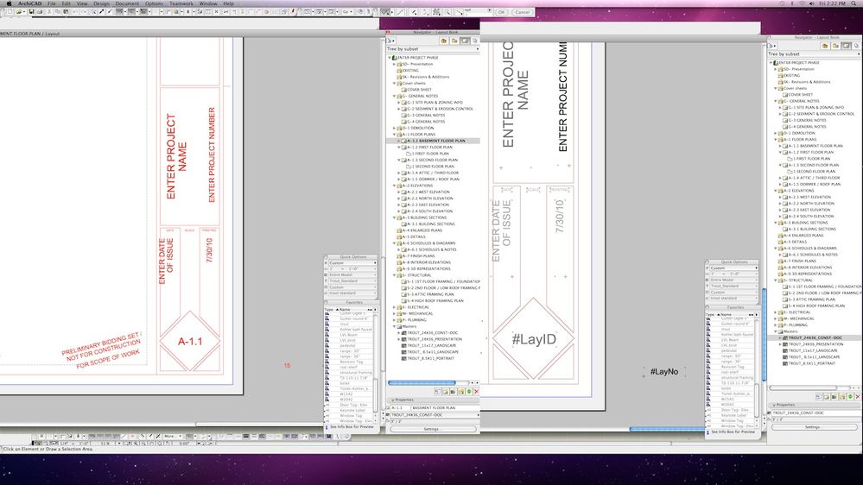Image resolution: width=863 pixels, height=485 pixels.
Task: Click #LayID text in right layout window
Action: coord(533,339)
